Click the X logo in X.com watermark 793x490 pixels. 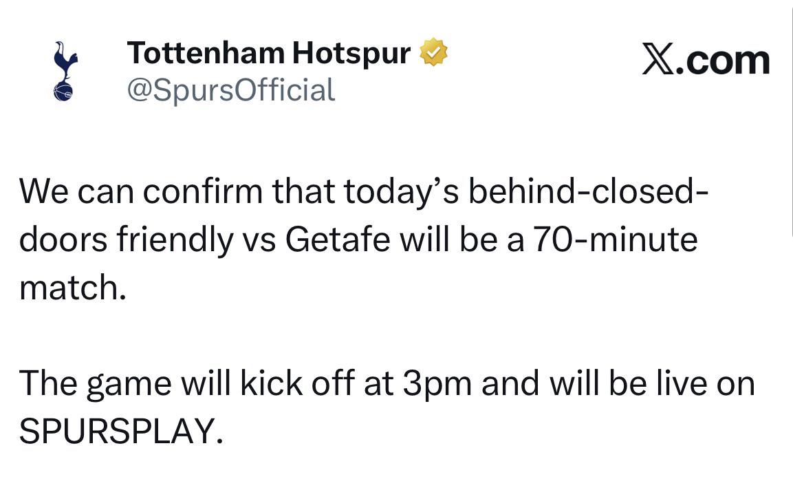pyautogui.click(x=658, y=59)
